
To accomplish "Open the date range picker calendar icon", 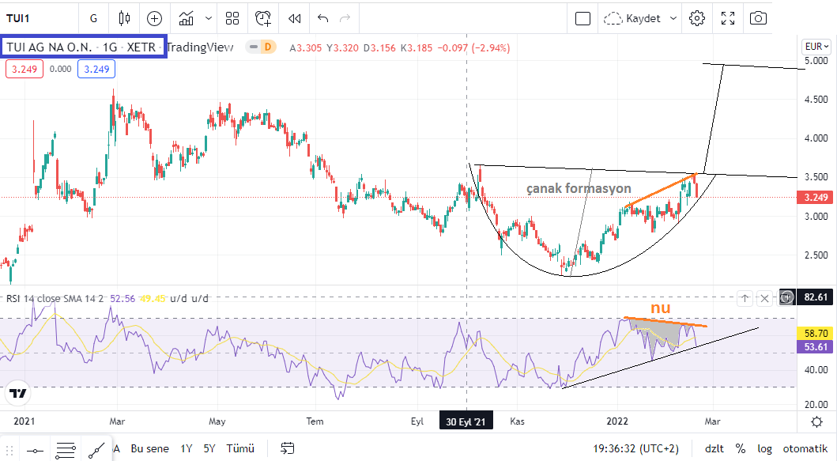I will pyautogui.click(x=287, y=448).
